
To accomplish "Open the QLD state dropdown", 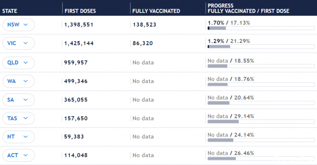I will [x=18, y=63].
